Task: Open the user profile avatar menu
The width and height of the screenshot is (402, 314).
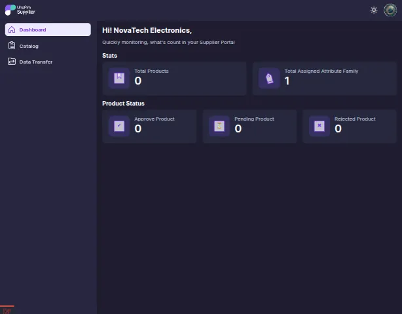Action: [x=390, y=10]
